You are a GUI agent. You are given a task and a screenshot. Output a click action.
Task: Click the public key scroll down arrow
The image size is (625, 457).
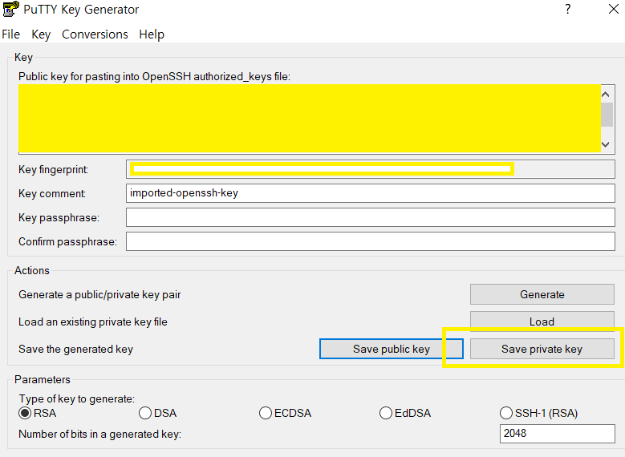(606, 144)
